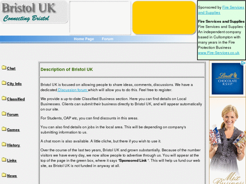
Task: Visit www.Fire-Services.co.uk link
Action: click(219, 53)
